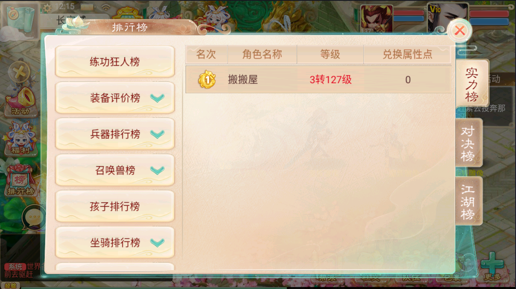Close the 排行榜 panel
This screenshot has height=289, width=516.
coord(460,31)
